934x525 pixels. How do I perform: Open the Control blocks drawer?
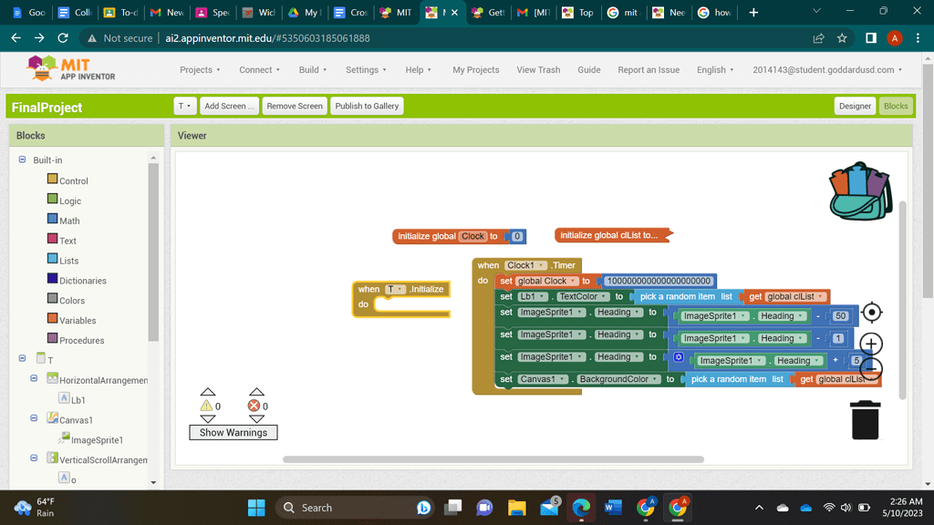(x=67, y=180)
